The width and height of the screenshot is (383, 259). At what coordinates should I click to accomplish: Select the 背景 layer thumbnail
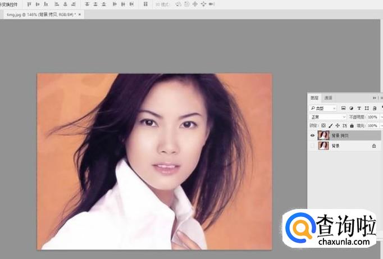coord(323,146)
